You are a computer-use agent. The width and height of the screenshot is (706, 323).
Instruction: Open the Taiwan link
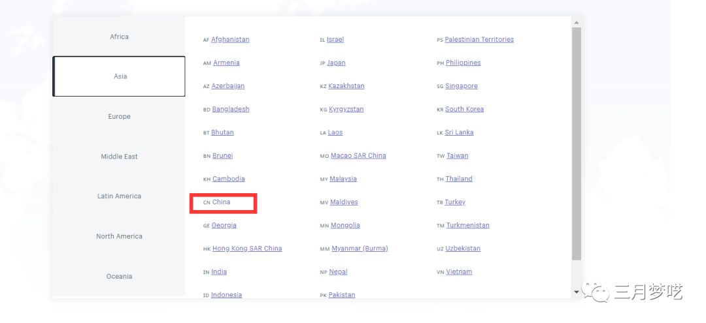(457, 156)
